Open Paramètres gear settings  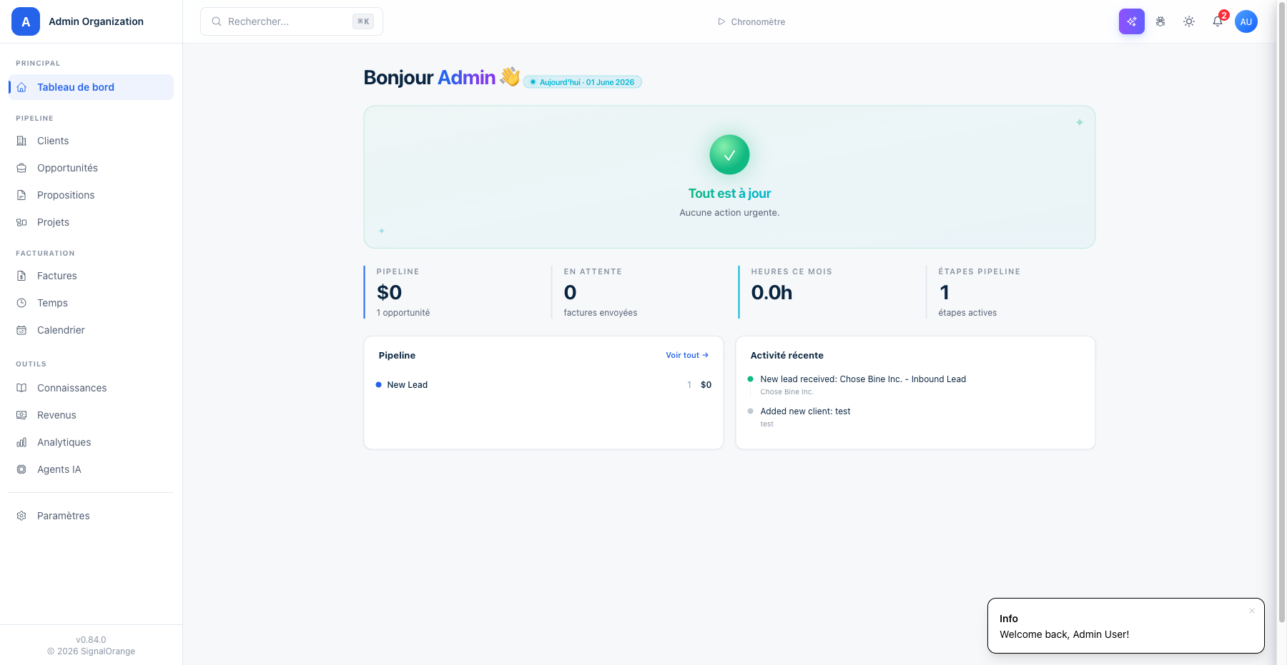(91, 516)
